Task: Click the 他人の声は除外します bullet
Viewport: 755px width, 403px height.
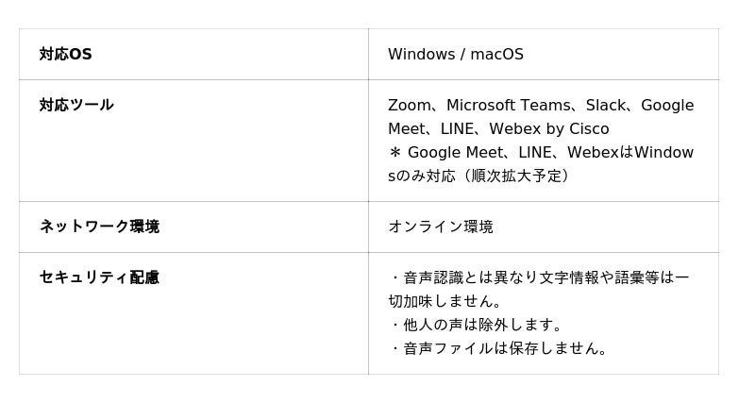Action: (x=477, y=326)
